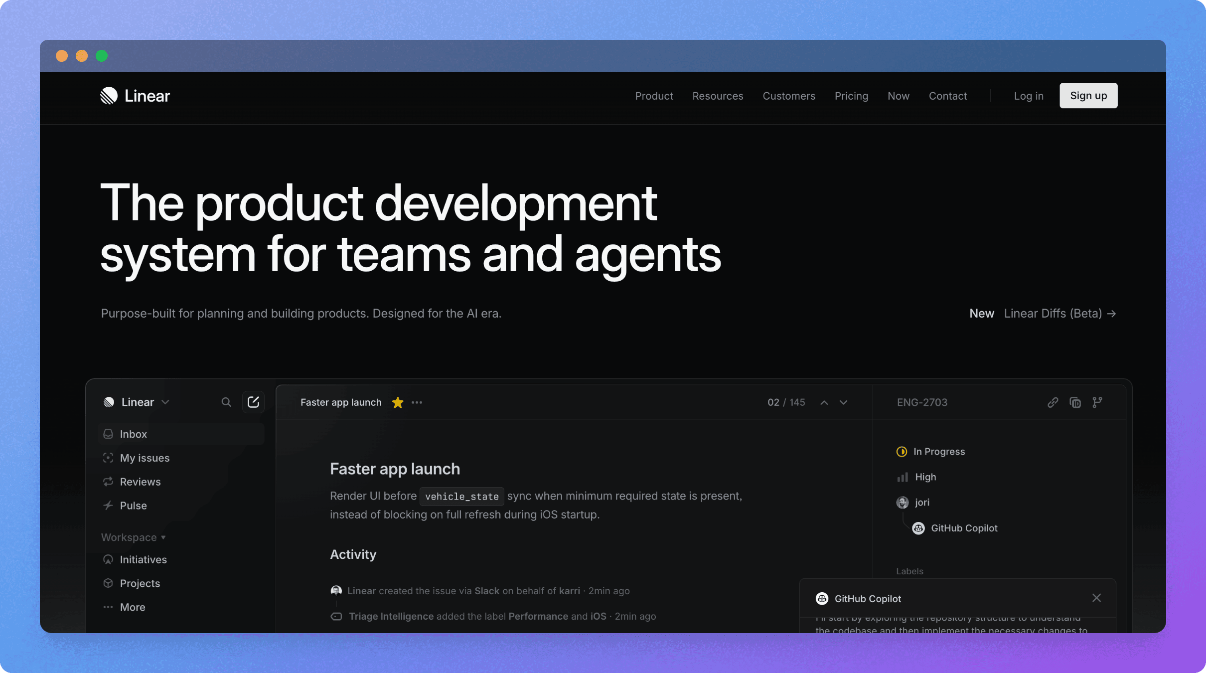Copy the issue ID for ENG-2703
This screenshot has width=1206, height=673.
point(1075,402)
